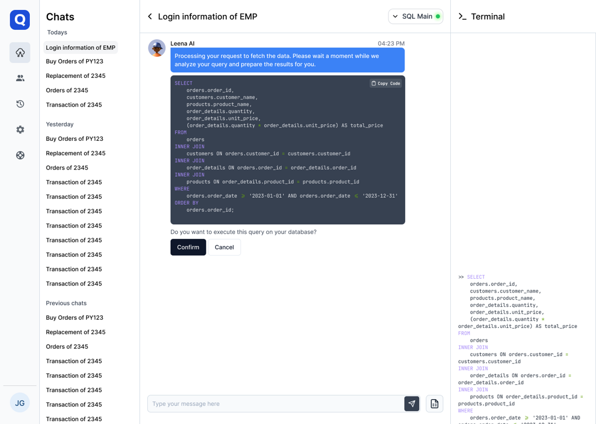The image size is (596, 424).
Task: Confirm executing the SQL query
Action: pos(188,247)
